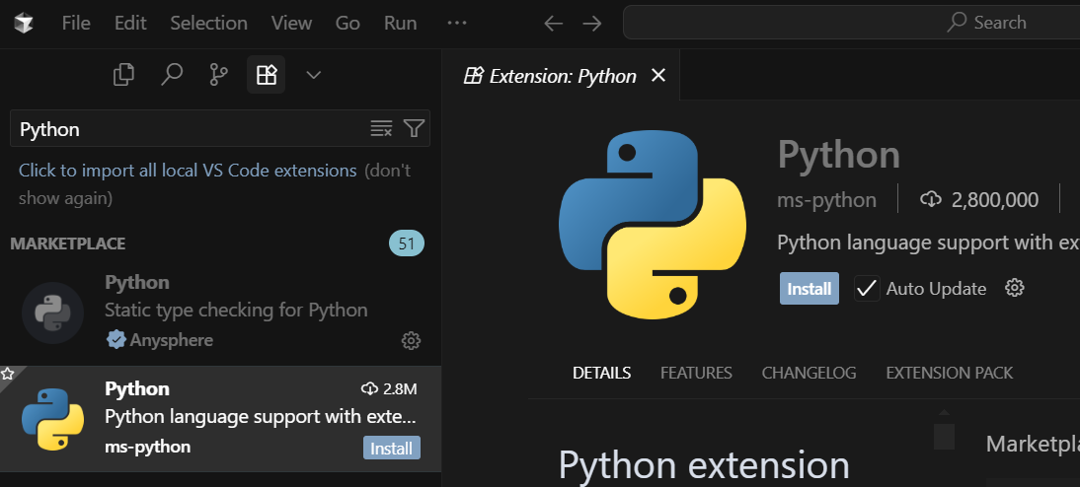Open the Search view magnifier icon
The image size is (1080, 487).
point(171,74)
